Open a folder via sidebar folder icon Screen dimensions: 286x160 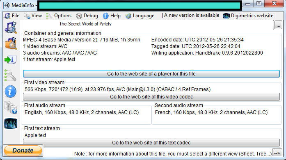pos(11,43)
